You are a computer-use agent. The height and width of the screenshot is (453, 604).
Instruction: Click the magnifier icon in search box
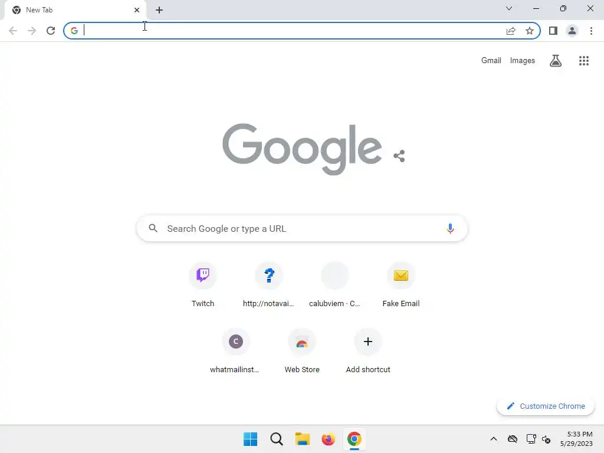153,228
